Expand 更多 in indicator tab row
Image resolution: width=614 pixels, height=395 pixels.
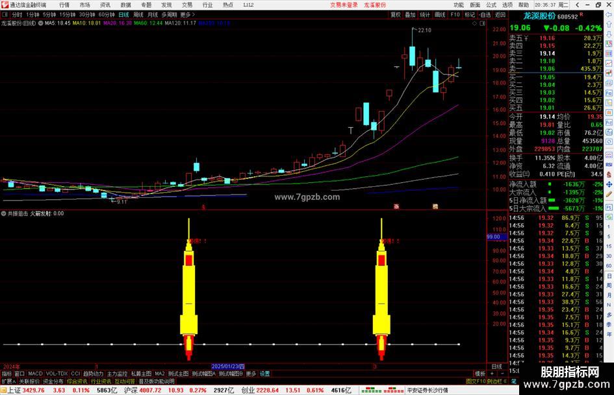[251, 374]
